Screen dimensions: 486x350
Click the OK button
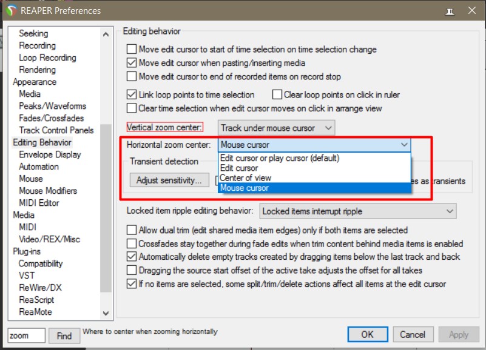pos(368,334)
